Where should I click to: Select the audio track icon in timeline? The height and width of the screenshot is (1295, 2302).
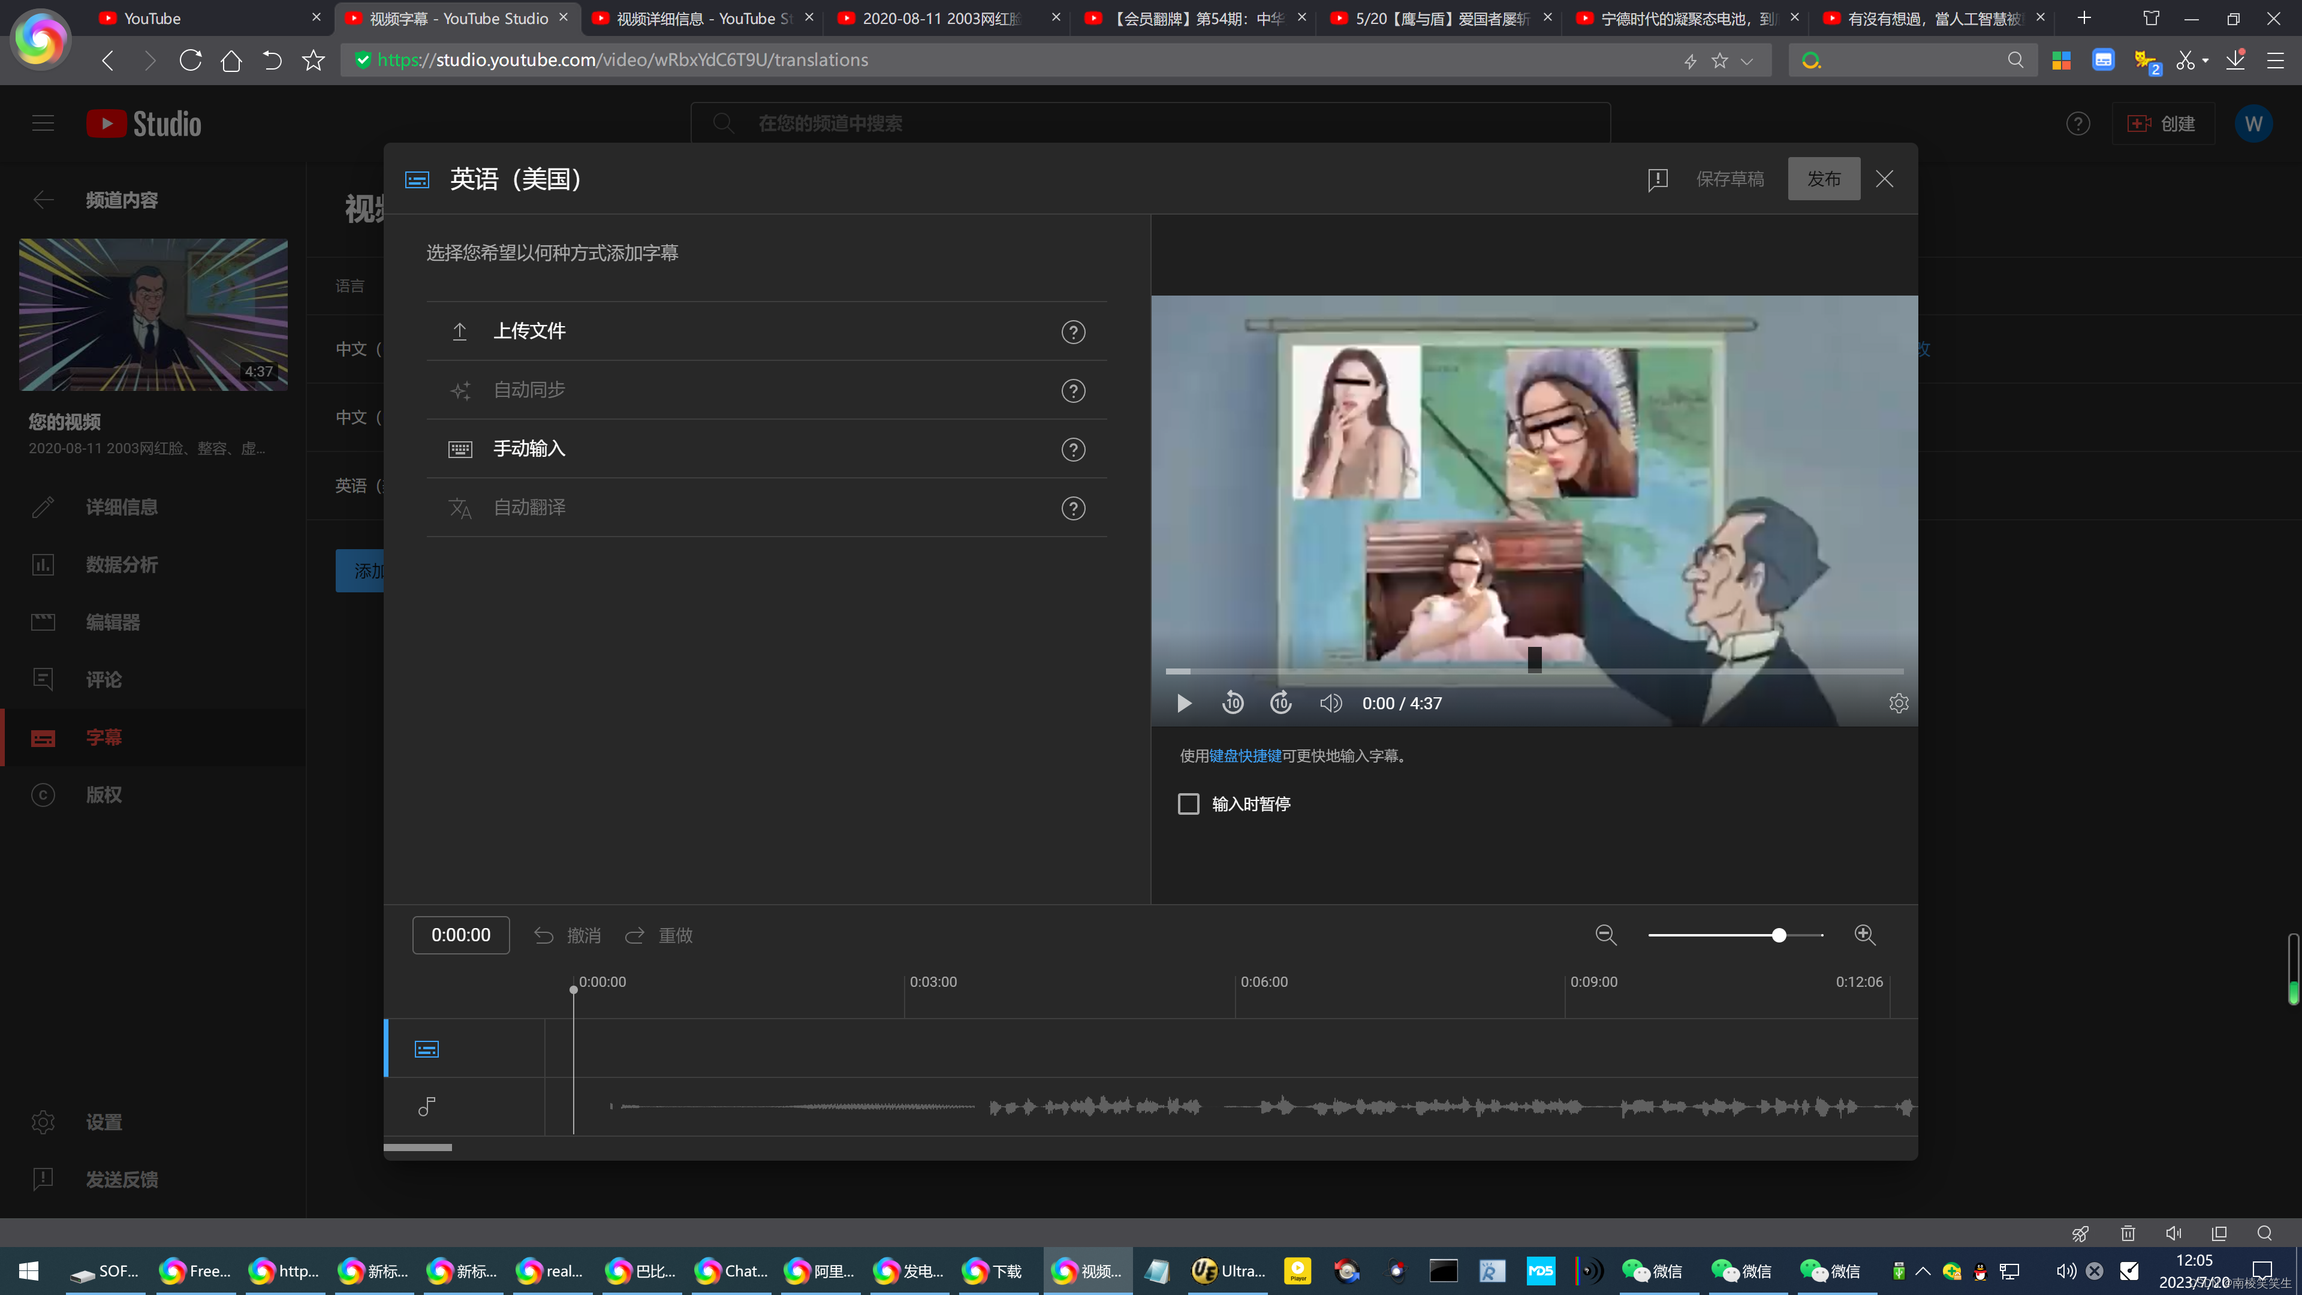426,1106
